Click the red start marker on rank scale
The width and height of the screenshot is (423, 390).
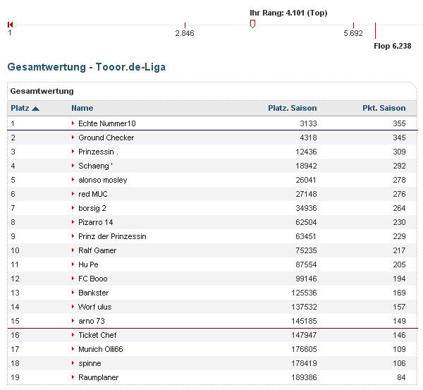coord(10,25)
